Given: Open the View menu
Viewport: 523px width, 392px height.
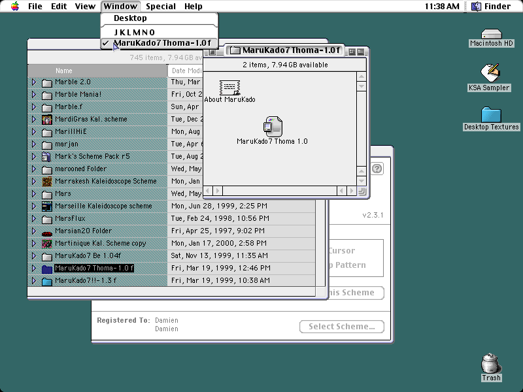Looking at the screenshot, I should click(x=85, y=6).
